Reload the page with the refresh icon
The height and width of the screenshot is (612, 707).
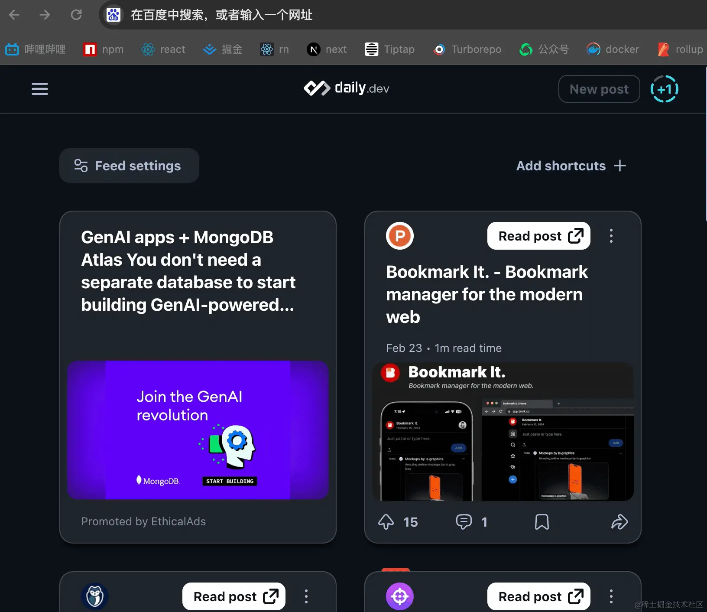click(x=76, y=15)
